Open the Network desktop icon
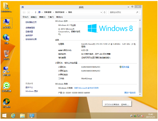The height and width of the screenshot is (121, 158). 6,39
